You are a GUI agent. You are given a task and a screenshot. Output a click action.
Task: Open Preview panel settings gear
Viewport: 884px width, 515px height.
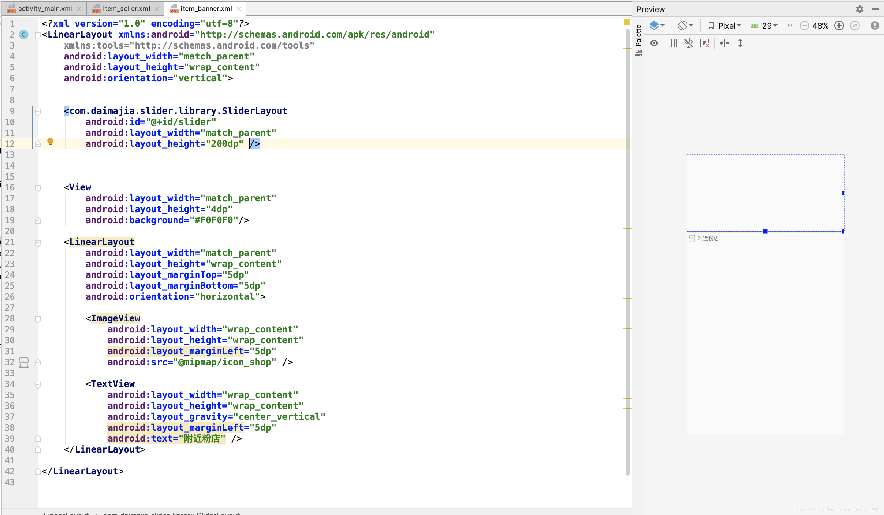coord(859,9)
